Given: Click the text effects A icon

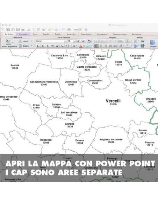Looking at the screenshot, I should coord(87,46).
